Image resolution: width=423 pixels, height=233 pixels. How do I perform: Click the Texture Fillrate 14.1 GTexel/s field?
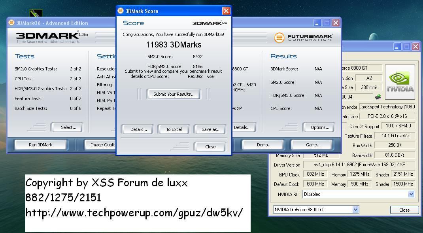395,136
